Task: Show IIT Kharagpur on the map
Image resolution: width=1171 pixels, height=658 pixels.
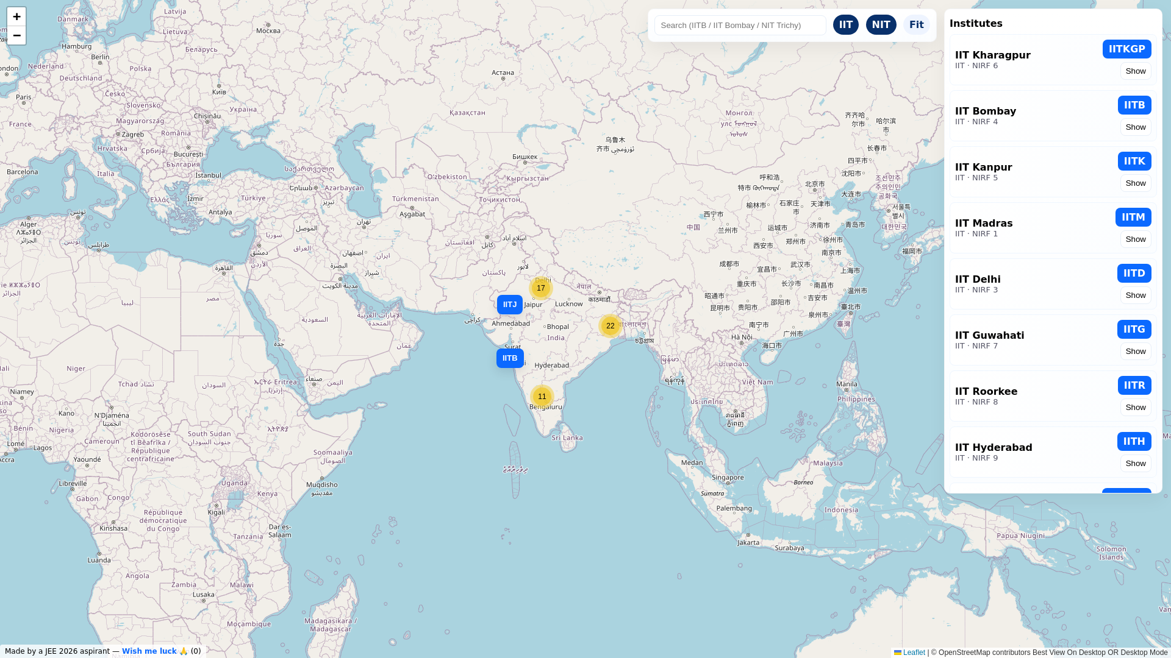Action: click(1136, 71)
